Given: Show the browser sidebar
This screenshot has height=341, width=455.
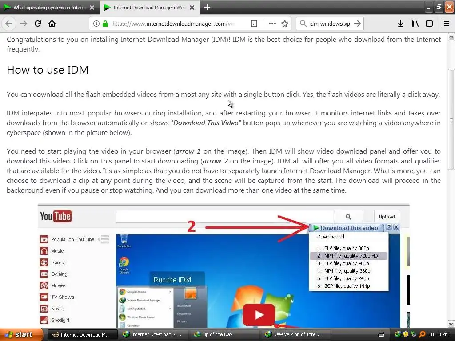Looking at the screenshot, I should [429, 24].
